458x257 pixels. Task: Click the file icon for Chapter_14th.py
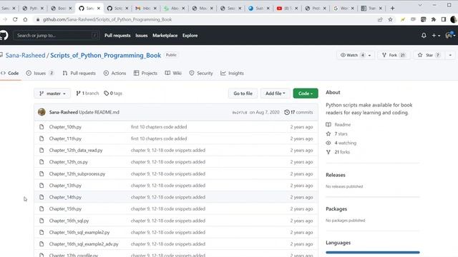click(x=42, y=197)
